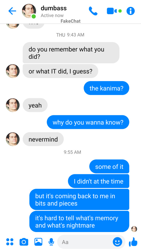Tap the contact name dumbass
141x252 pixels.
click(x=54, y=8)
